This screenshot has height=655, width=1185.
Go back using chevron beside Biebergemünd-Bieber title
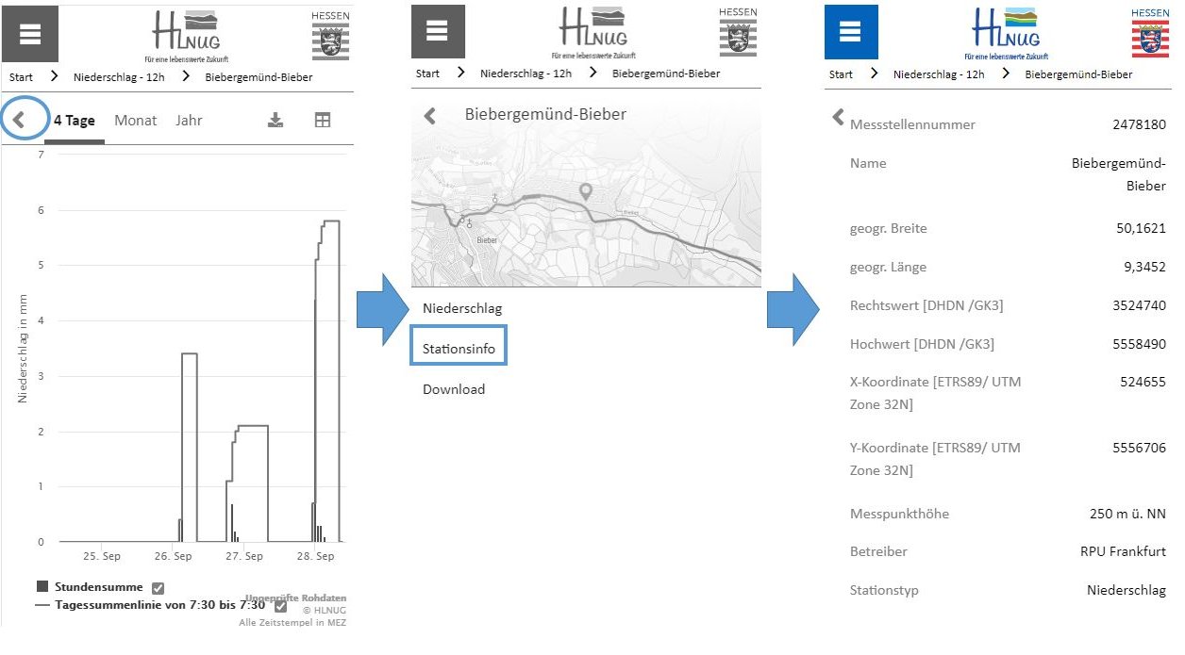click(x=430, y=116)
